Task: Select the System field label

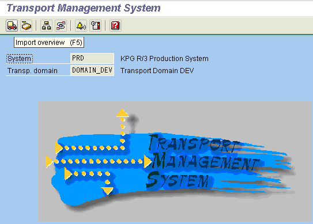Action: [x=20, y=59]
